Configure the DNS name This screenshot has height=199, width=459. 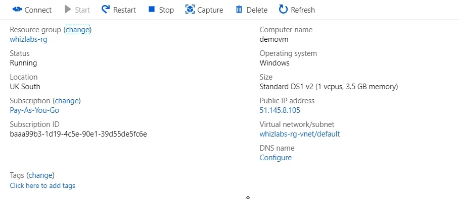276,158
